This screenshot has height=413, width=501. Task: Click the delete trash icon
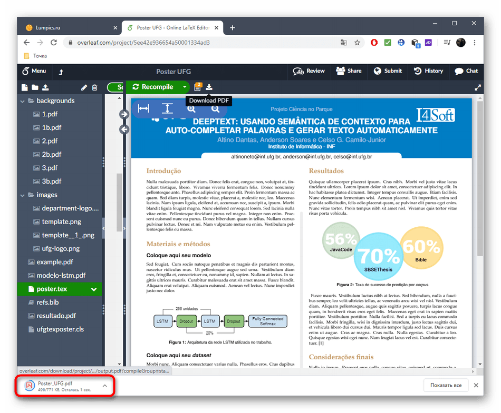pyautogui.click(x=94, y=87)
